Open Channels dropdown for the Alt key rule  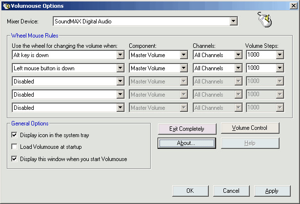(x=238, y=55)
